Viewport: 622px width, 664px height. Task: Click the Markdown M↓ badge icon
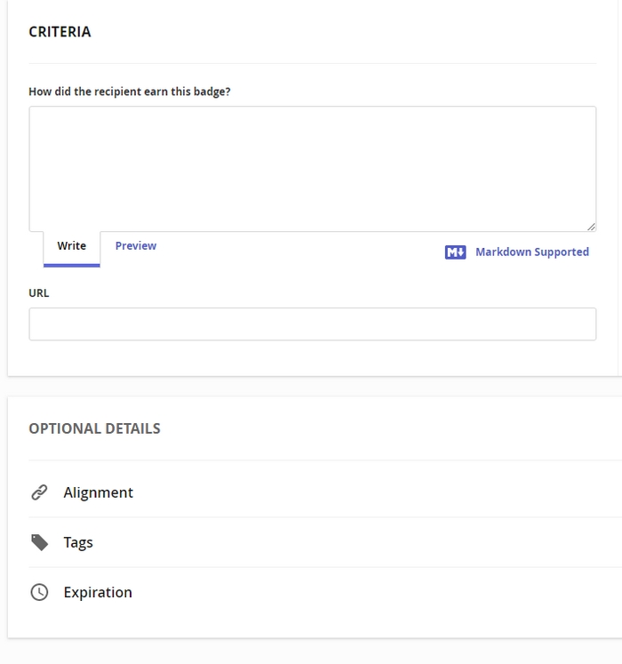click(455, 252)
